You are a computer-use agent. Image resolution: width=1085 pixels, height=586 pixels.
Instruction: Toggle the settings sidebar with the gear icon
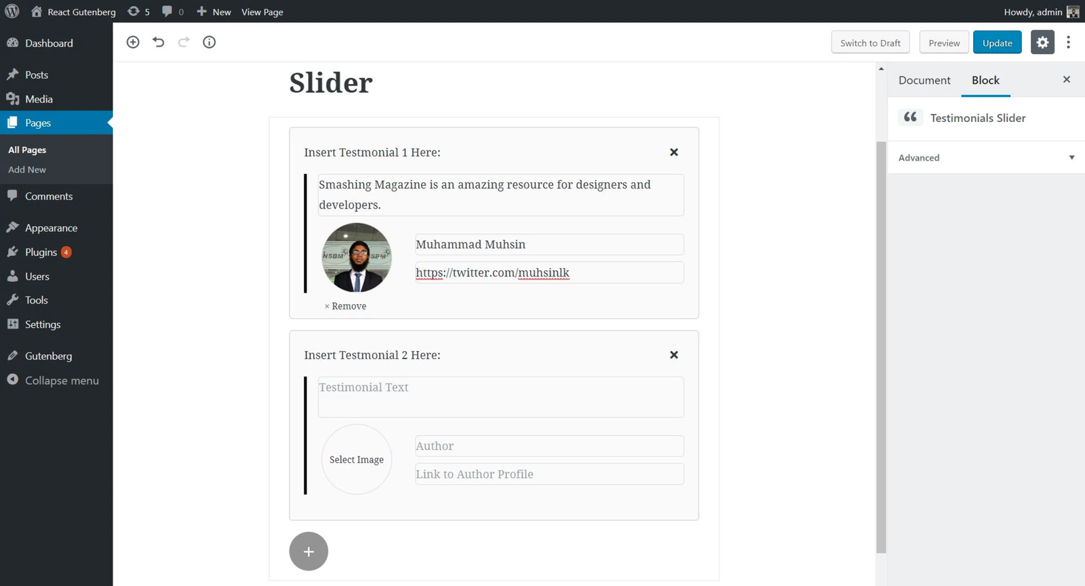coord(1042,42)
